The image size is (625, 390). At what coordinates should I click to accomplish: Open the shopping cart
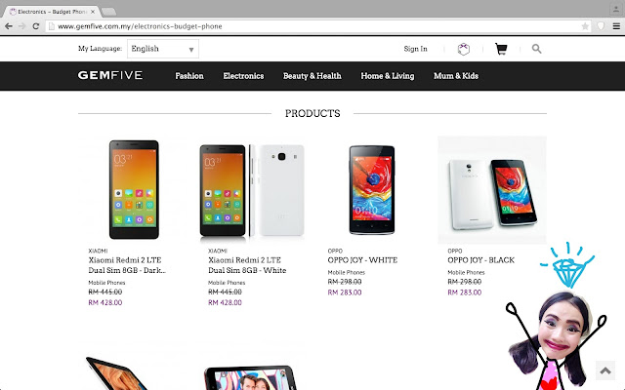[502, 49]
